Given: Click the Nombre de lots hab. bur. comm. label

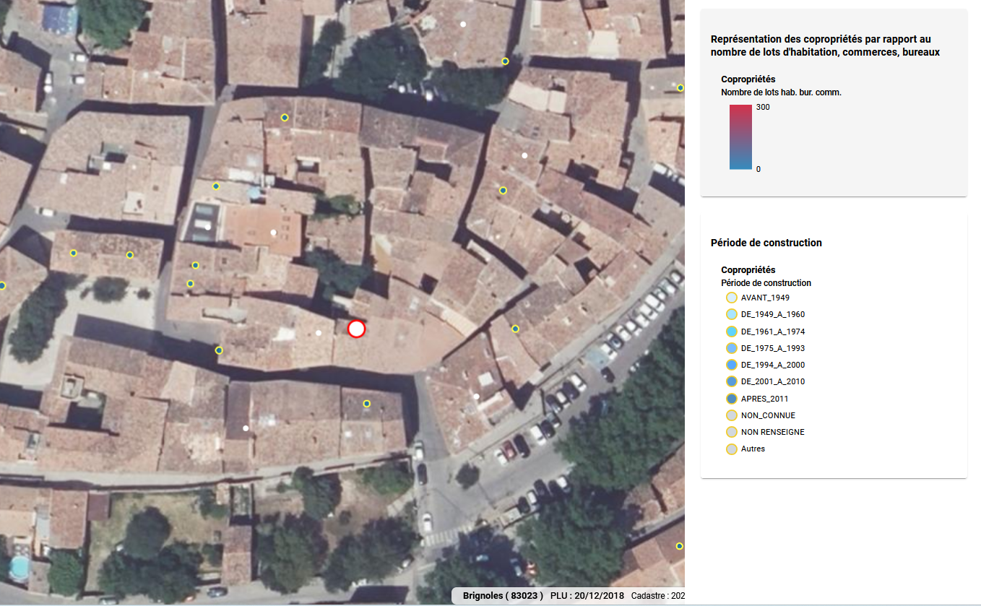Looking at the screenshot, I should [x=781, y=92].
